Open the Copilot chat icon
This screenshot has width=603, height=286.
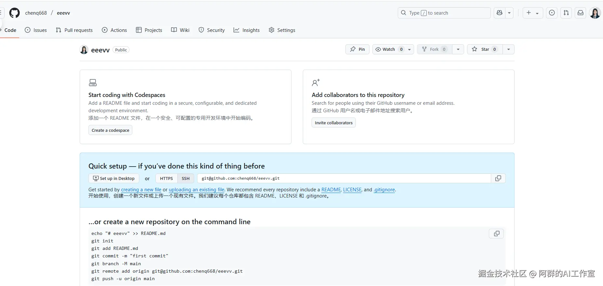tap(500, 13)
